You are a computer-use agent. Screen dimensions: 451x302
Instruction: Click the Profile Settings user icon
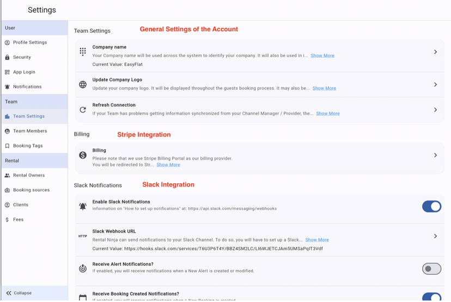[8, 43]
